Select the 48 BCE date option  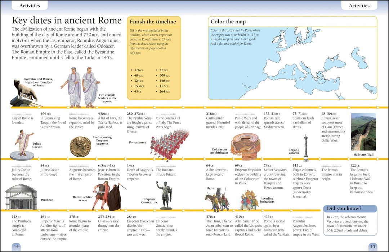138,75
